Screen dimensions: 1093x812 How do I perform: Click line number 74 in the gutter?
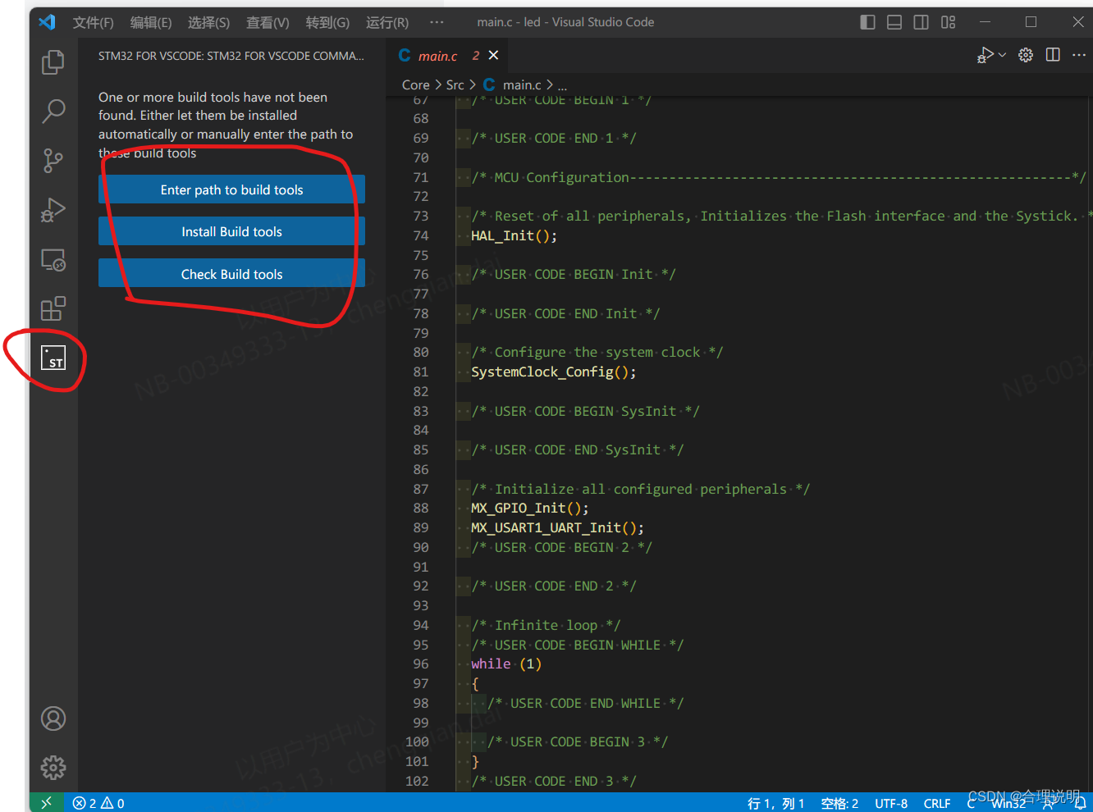coord(421,235)
